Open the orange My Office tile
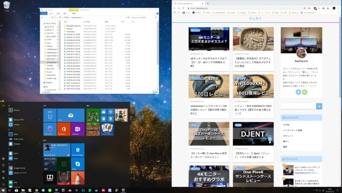The height and width of the screenshot is (193, 342). pyautogui.click(x=64, y=130)
